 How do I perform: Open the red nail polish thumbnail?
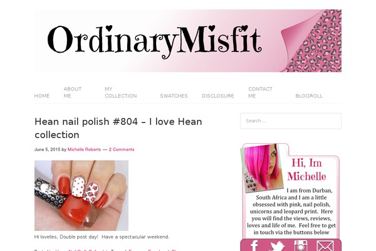tap(81, 196)
